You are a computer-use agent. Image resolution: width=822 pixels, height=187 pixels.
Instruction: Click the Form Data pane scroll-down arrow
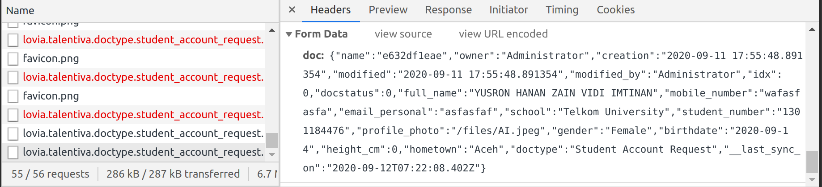(812, 179)
